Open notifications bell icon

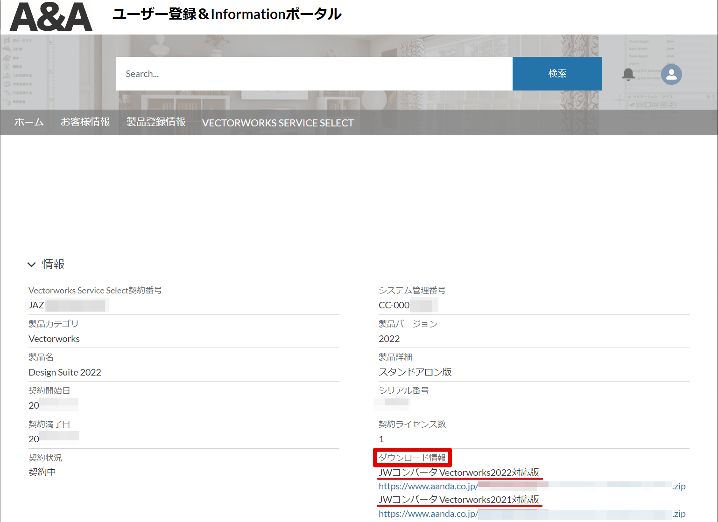[x=628, y=74]
